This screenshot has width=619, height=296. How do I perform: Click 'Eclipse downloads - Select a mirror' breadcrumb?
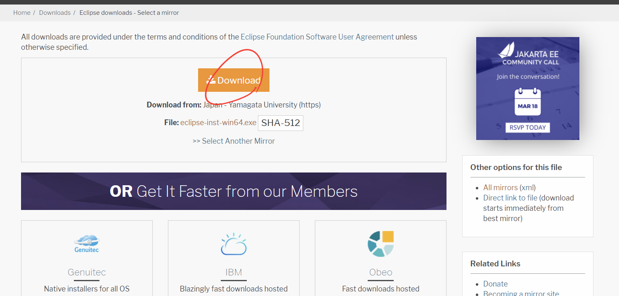[129, 13]
